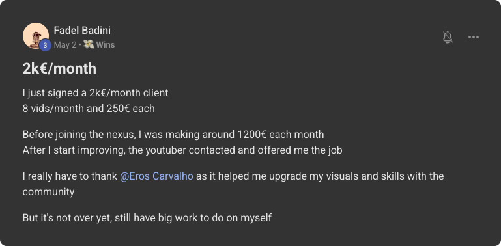Click the '8 vids/month and 250€ each' line
The width and height of the screenshot is (501, 246).
point(89,109)
